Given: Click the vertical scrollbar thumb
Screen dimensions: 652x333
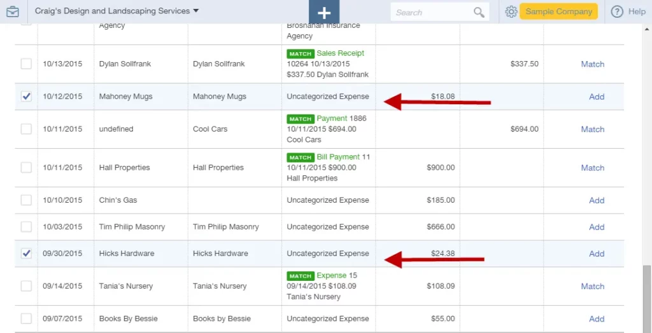Looking at the screenshot, I should coord(647,299).
